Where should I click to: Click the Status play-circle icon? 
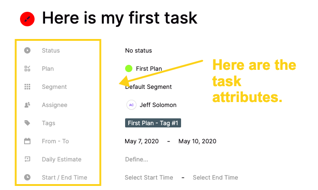coord(27,50)
